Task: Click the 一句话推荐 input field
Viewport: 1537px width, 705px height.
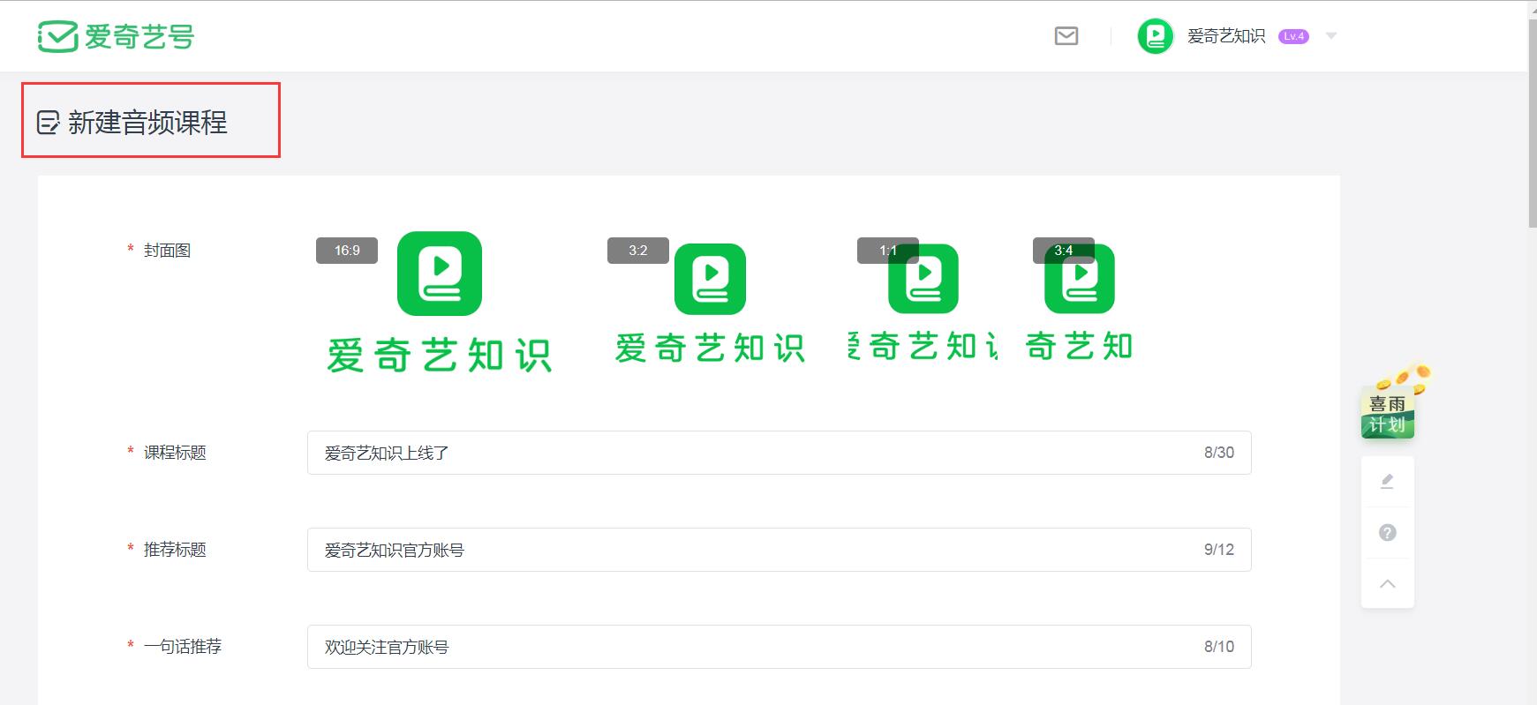Action: click(x=779, y=647)
